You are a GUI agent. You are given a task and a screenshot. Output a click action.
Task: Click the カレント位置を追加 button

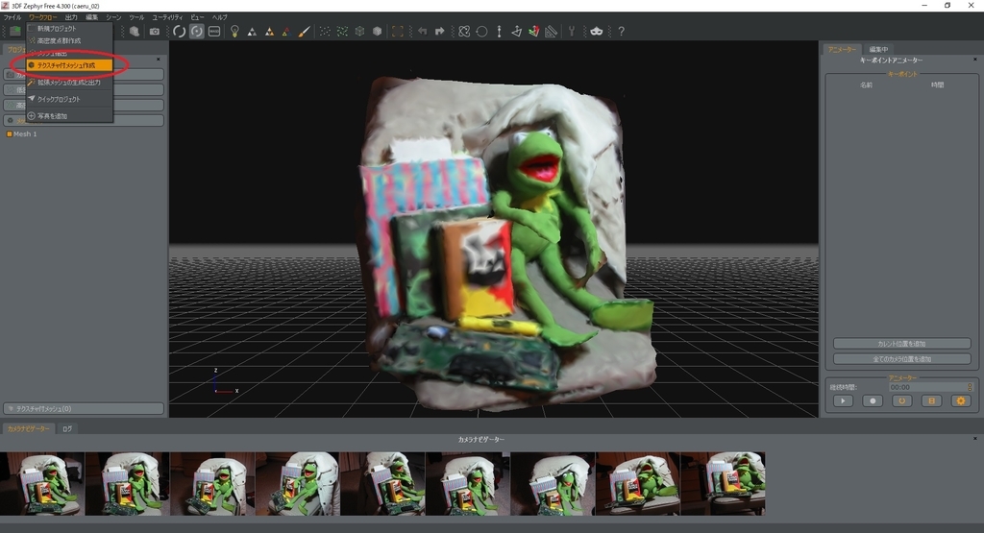[901, 344]
